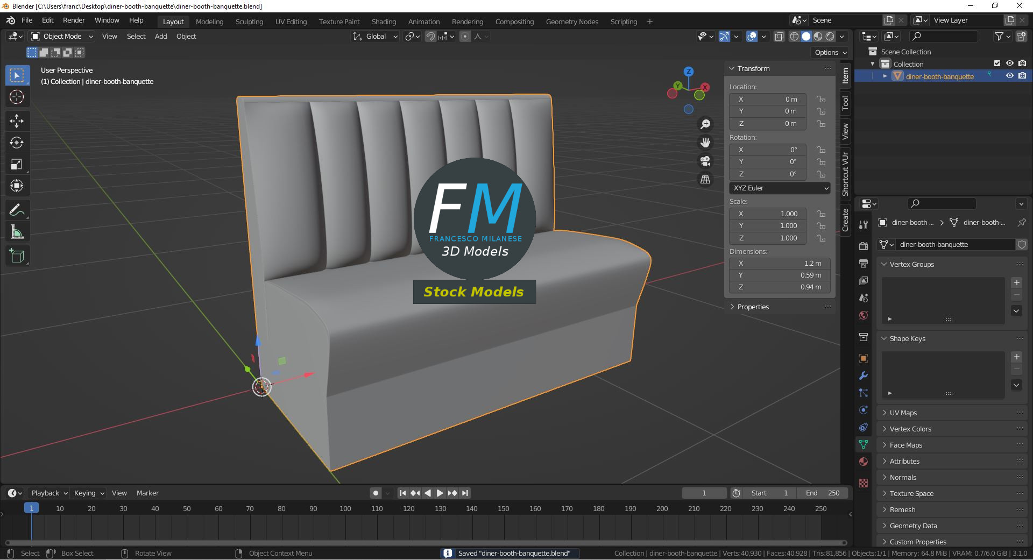This screenshot has height=560, width=1033.
Task: Switch to rendered viewport shading
Action: [830, 37]
